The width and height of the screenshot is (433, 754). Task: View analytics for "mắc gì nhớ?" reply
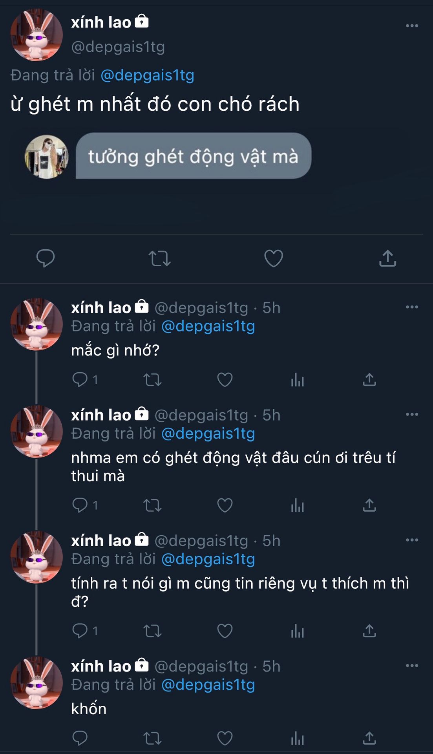tap(297, 380)
